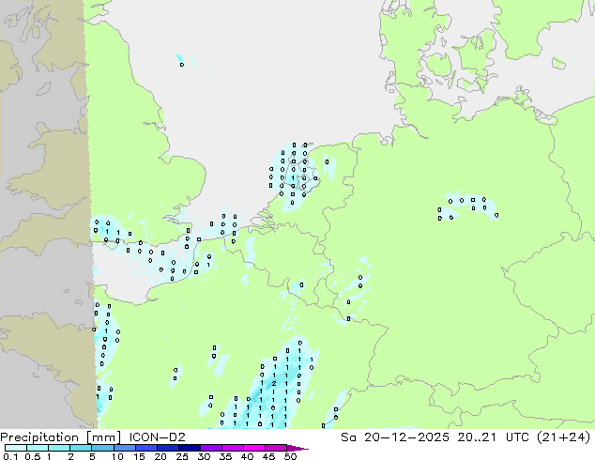595x460 pixels.
Task: Click the legend value '30'
Action: point(204,456)
